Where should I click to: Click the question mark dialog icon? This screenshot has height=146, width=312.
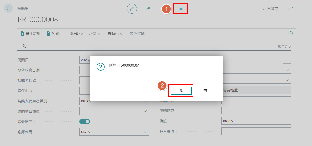[x=101, y=67]
